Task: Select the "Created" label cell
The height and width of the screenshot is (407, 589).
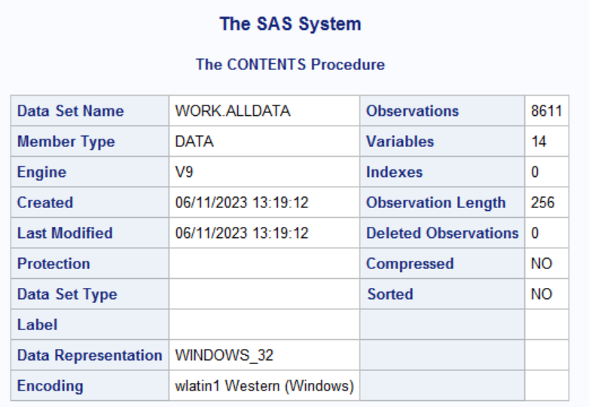Action: coord(45,203)
